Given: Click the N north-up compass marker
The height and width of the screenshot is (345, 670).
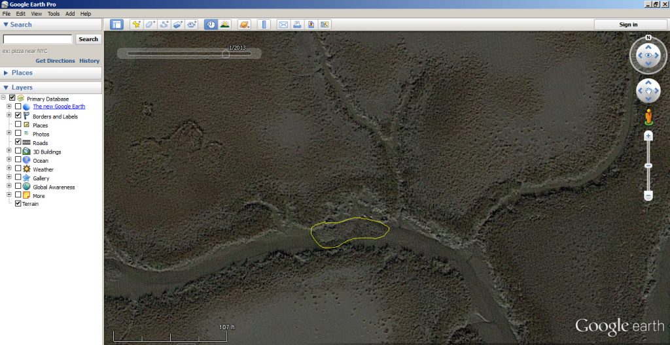Looking at the screenshot, I should coord(648,38).
